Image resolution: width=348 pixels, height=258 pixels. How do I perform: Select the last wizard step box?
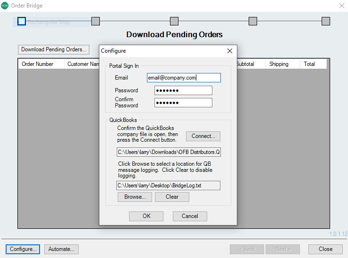pyautogui.click(x=326, y=21)
